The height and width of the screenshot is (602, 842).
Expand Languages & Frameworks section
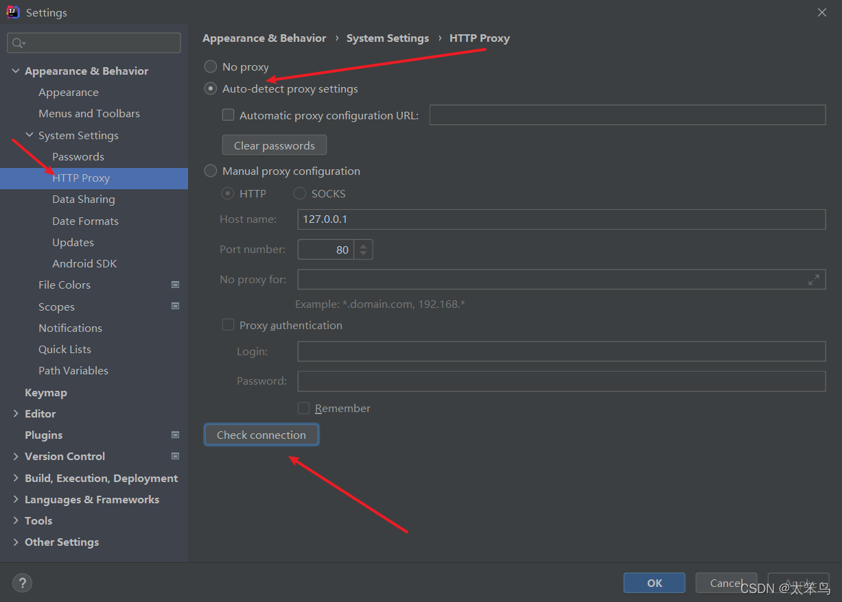[16, 499]
